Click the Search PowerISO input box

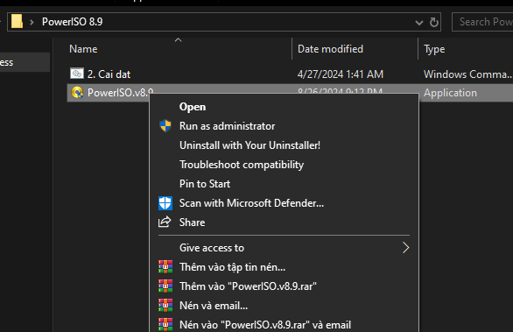point(482,22)
